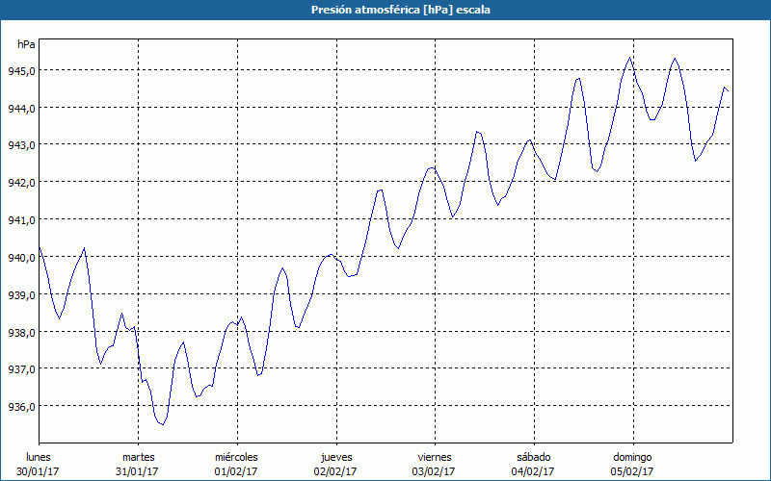Viewport: 771px width, 481px height.
Task: Select the 'martes' day label
Action: click(138, 457)
